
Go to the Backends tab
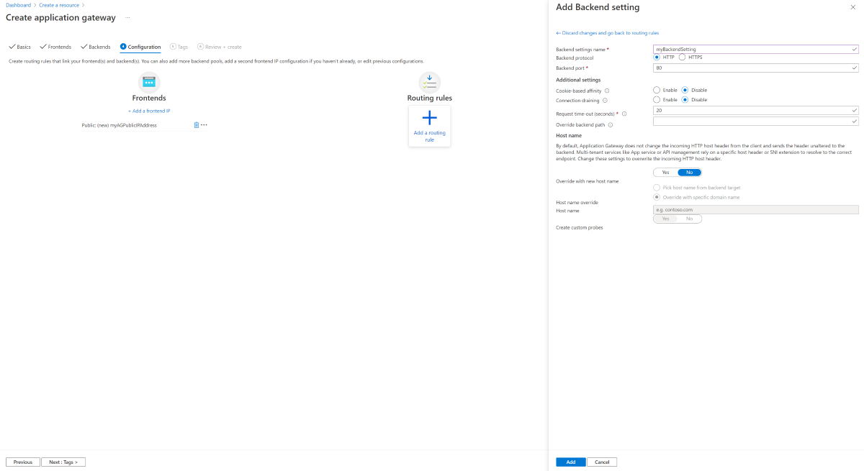pyautogui.click(x=96, y=47)
